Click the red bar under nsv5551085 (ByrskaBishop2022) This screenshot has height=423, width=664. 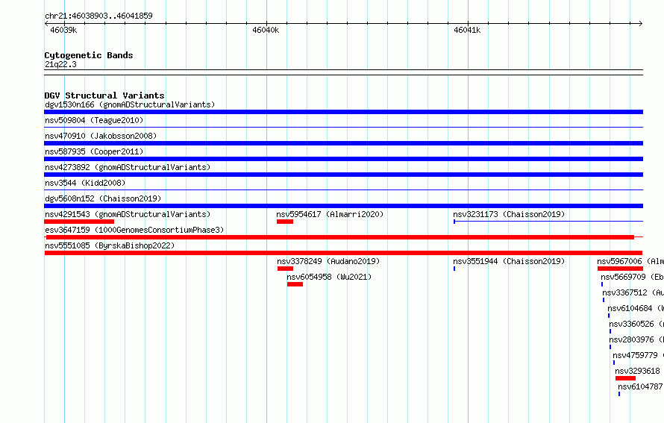click(x=343, y=253)
